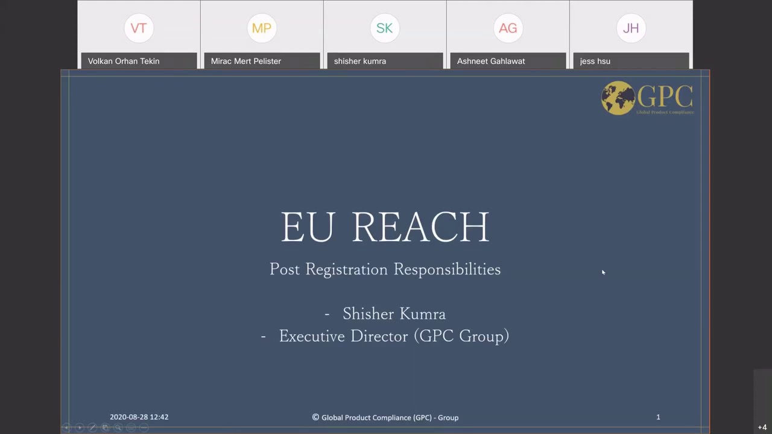Click the AG avatar for Ashneet Gahlawat
Viewport: 772px width, 434px height.
(508, 28)
